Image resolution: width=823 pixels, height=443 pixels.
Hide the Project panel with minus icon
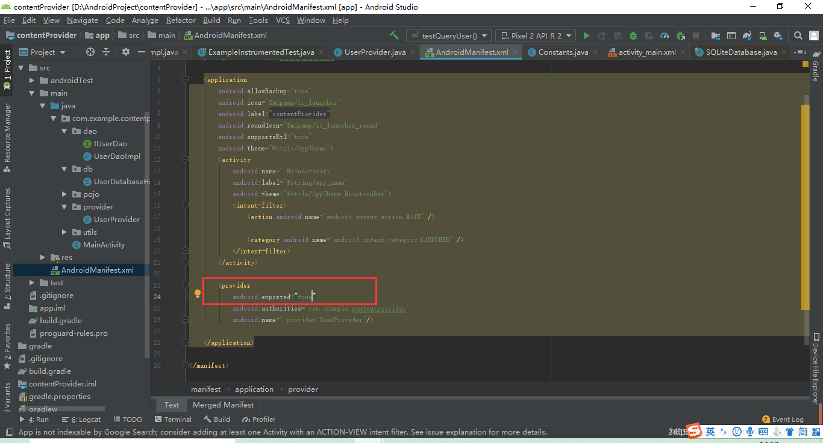[142, 52]
